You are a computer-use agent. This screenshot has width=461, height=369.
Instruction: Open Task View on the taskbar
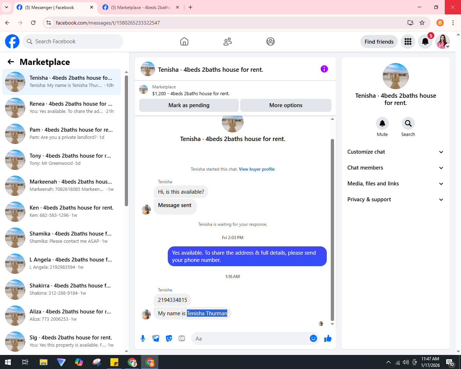tap(25, 362)
